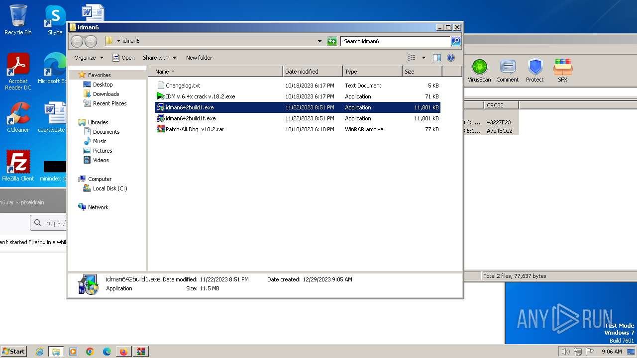This screenshot has width=637, height=358.
Task: Sort by Date modified column header
Action: pyautogui.click(x=313, y=72)
